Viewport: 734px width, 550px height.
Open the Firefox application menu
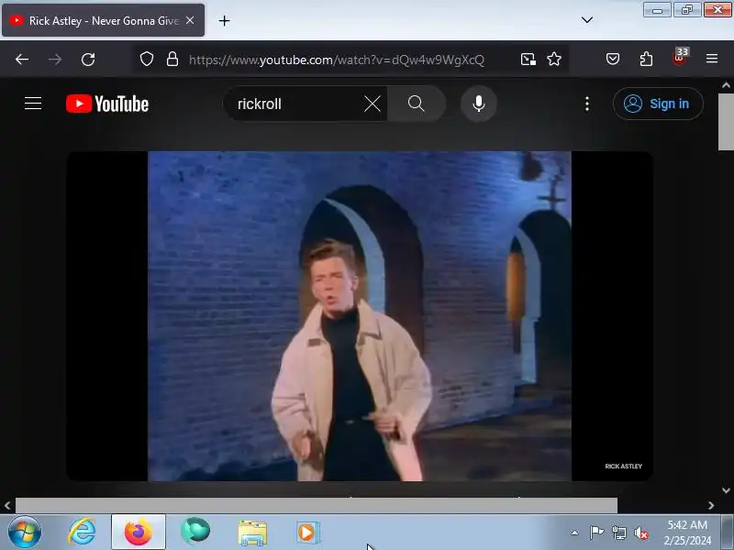pyautogui.click(x=712, y=59)
